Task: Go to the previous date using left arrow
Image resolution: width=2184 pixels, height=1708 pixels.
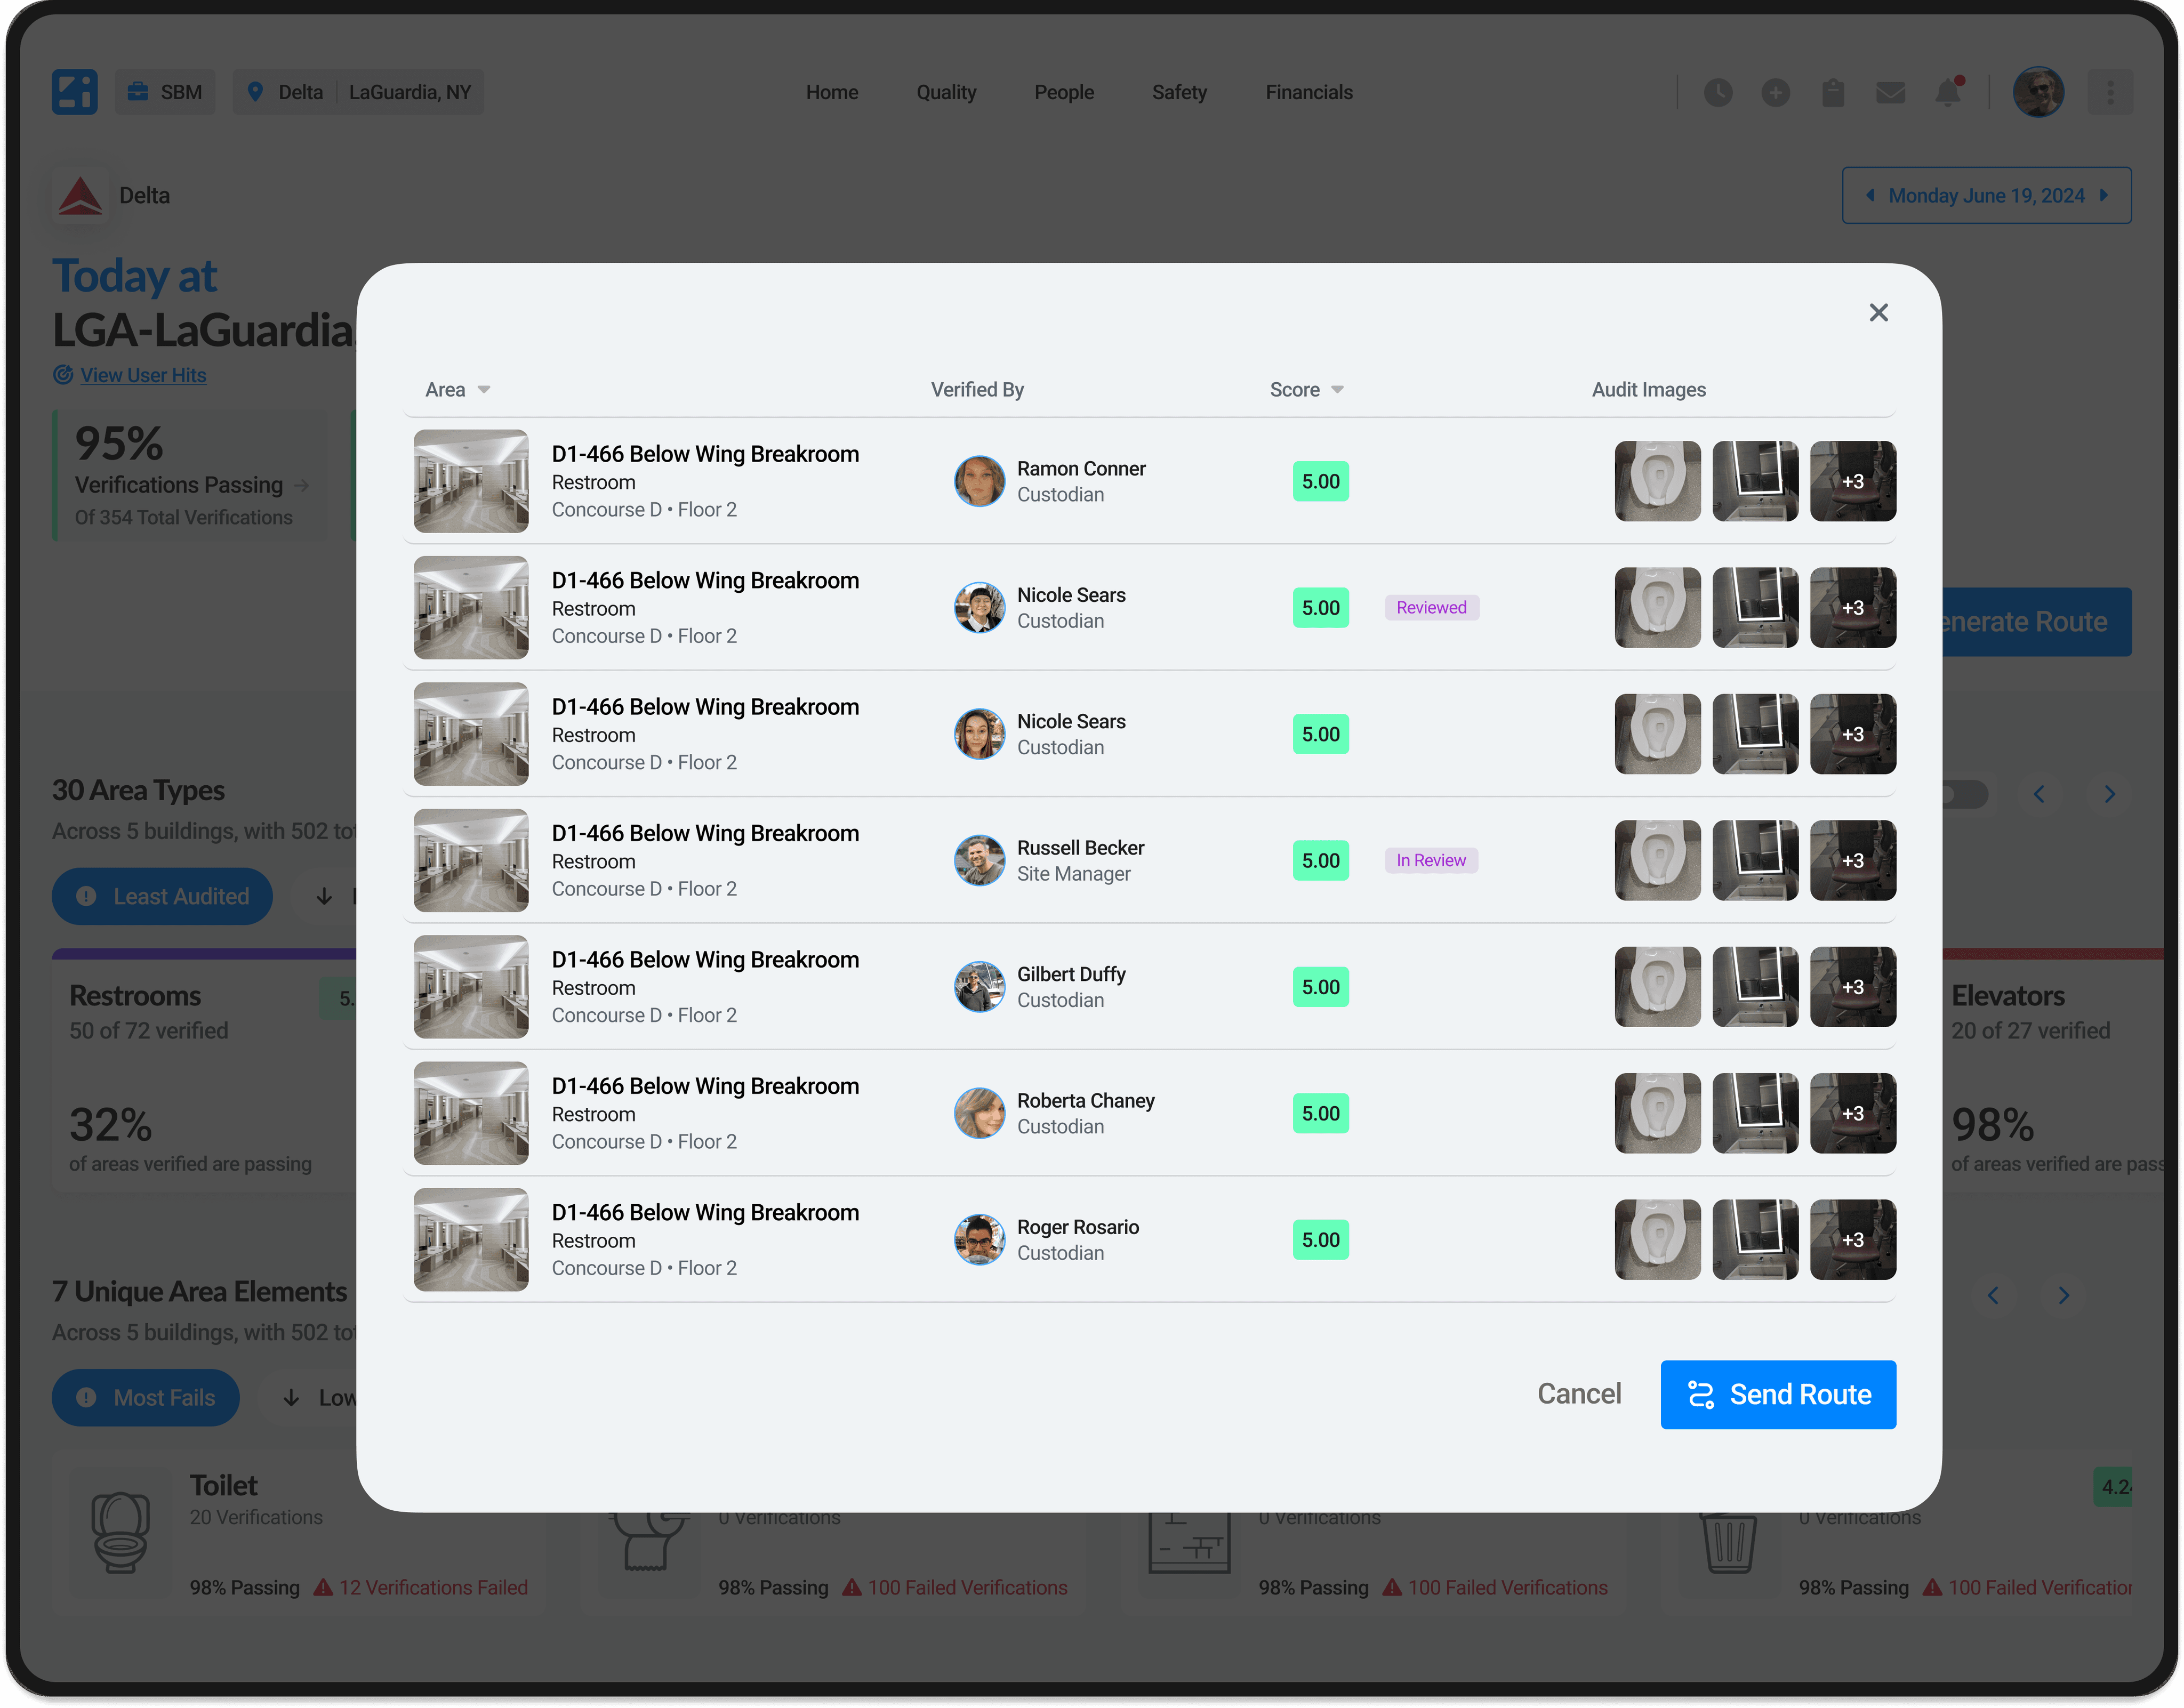Action: coord(1870,196)
